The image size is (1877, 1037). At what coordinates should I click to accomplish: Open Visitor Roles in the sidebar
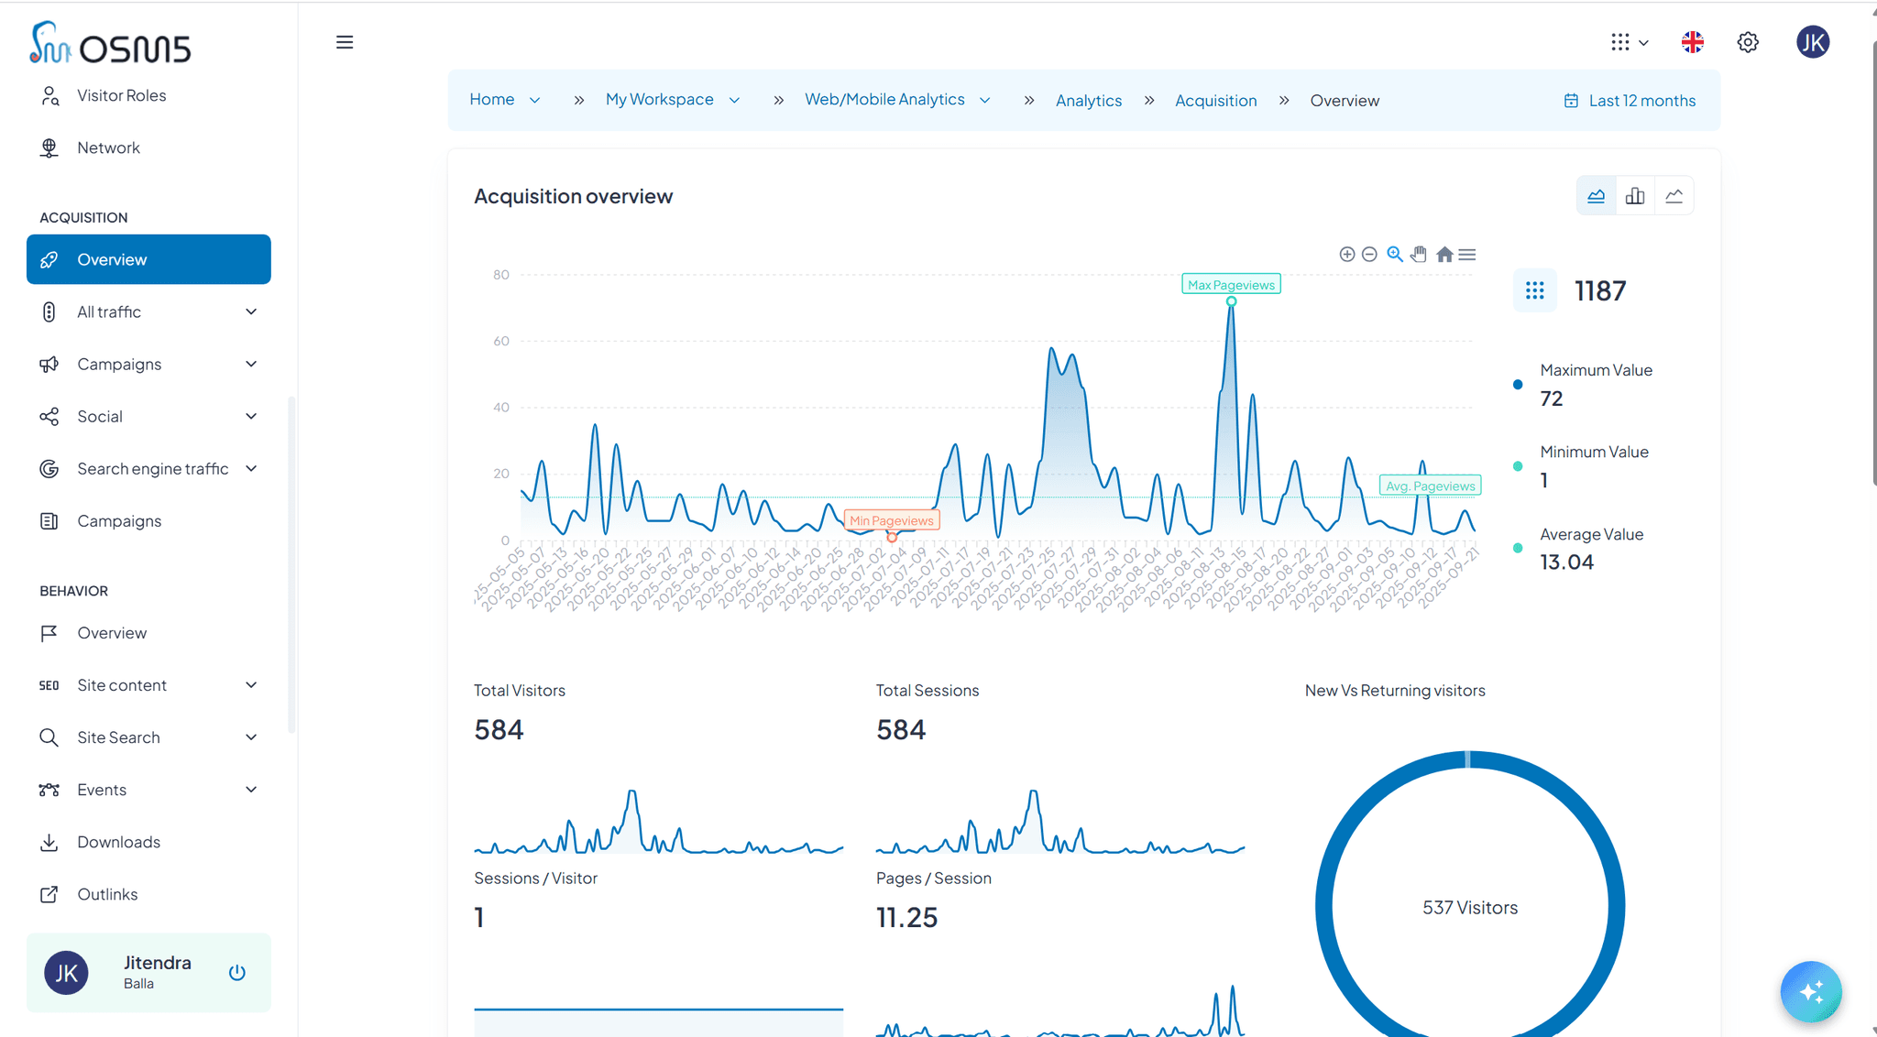point(121,95)
